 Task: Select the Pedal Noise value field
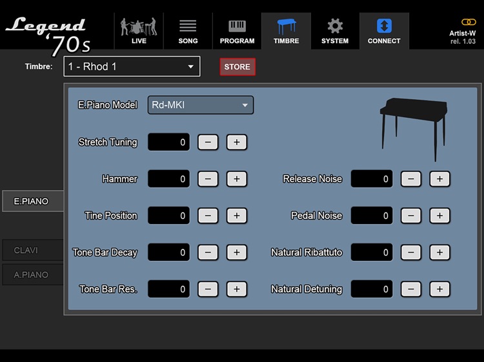372,215
